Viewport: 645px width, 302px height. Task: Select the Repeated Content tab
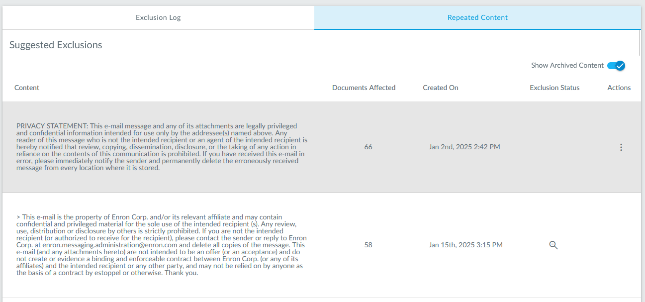(477, 18)
